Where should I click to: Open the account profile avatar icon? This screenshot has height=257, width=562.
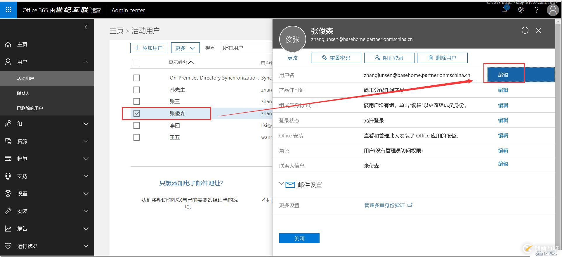coord(553,10)
